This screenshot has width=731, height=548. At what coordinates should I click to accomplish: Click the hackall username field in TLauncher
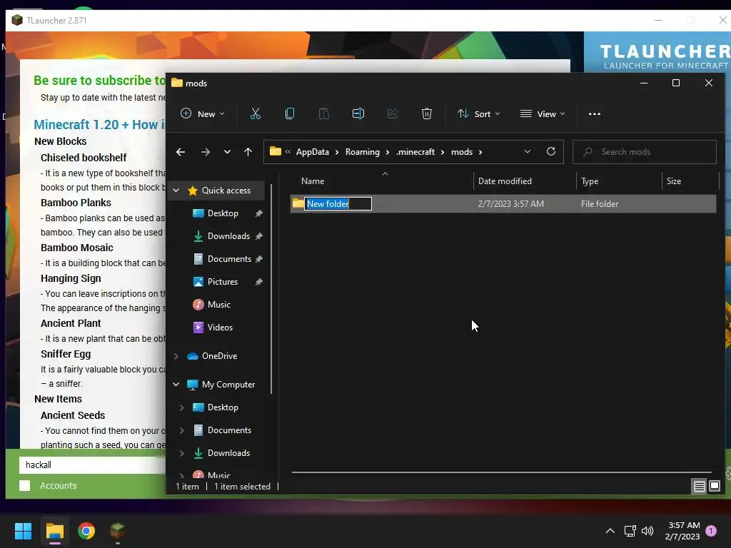click(x=92, y=465)
